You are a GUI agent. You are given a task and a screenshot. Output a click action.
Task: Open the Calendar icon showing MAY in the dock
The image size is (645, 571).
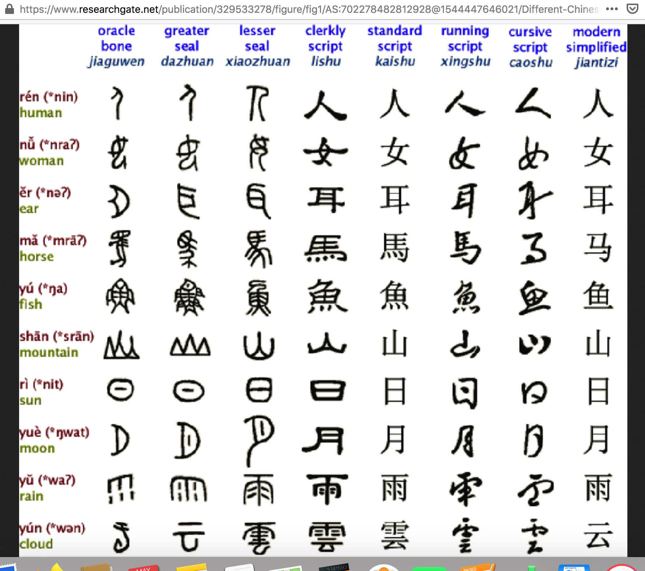144,568
